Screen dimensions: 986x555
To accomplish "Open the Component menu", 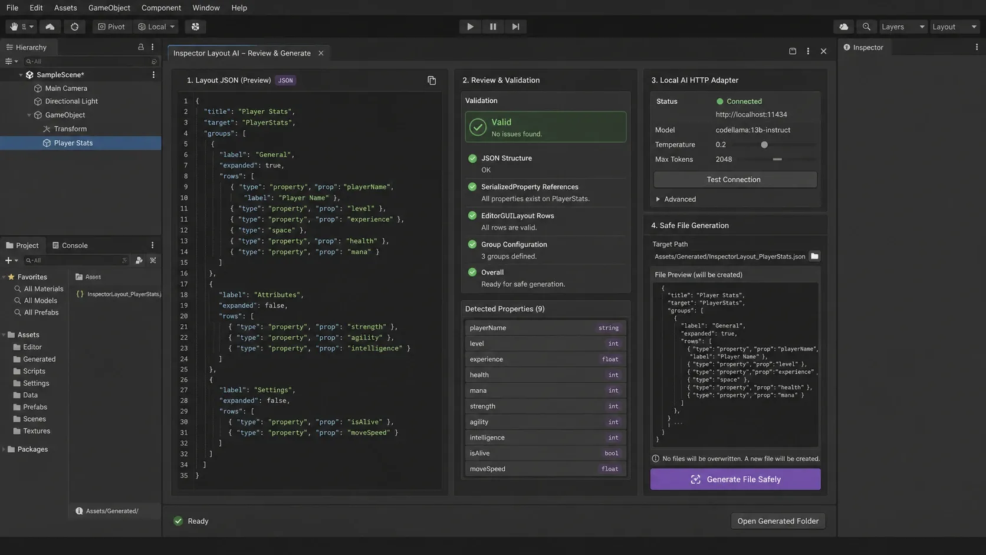I will 161,8.
